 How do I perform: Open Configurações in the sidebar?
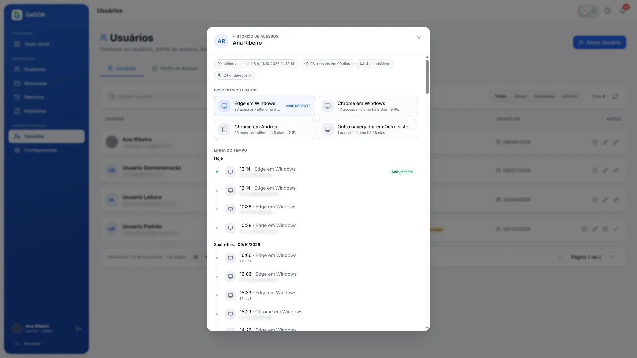[x=46, y=150]
